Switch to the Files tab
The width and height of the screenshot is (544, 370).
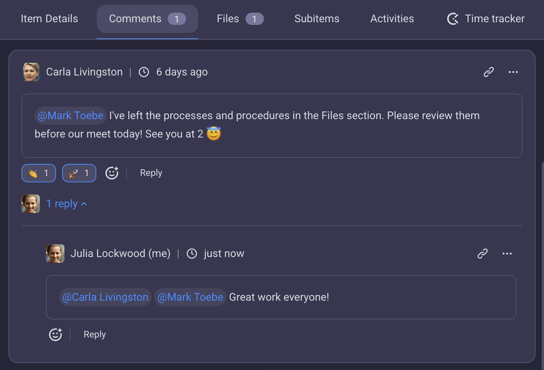pyautogui.click(x=228, y=19)
